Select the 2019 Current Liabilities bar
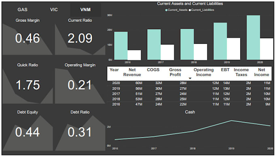This screenshot has height=156, width=275. tap(233, 49)
